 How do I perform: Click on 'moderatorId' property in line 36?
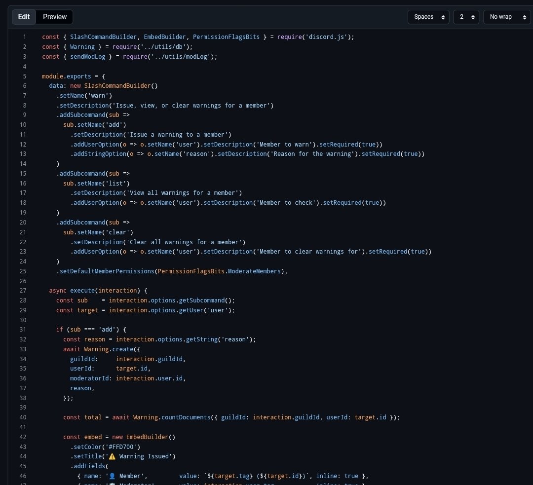(89, 378)
